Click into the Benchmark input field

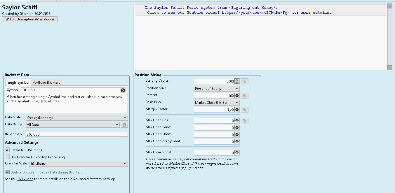76,134
